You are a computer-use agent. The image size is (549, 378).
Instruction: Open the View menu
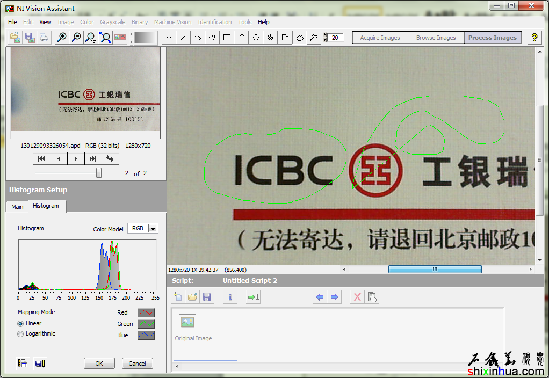[x=45, y=22]
